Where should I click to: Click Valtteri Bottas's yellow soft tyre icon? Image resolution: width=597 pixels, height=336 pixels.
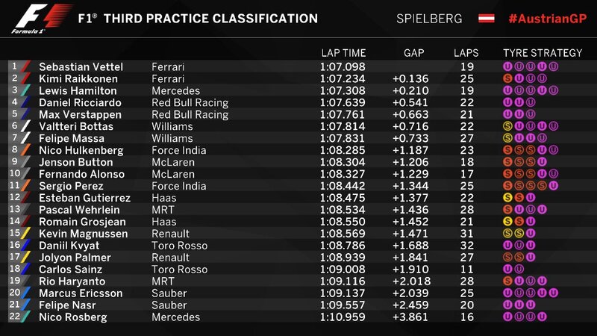[507, 126]
